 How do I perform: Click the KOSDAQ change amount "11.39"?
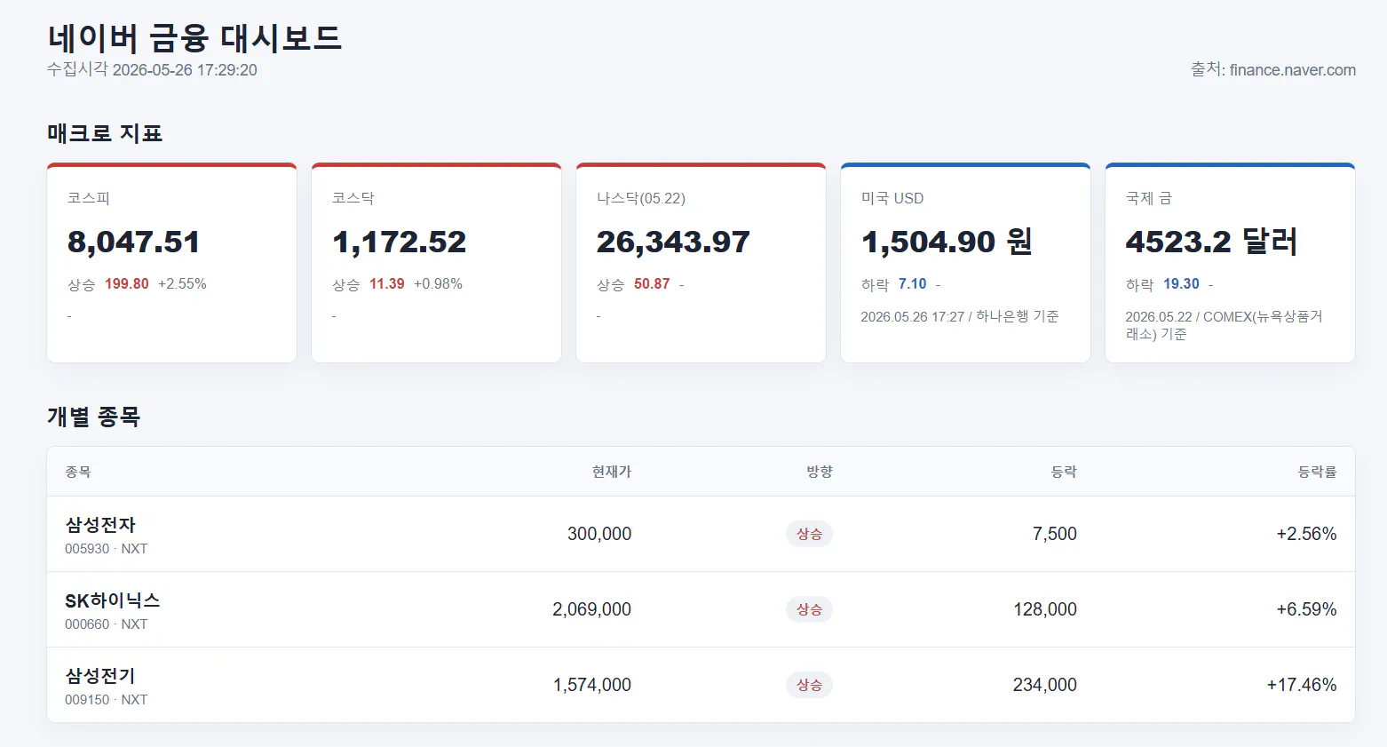click(387, 284)
